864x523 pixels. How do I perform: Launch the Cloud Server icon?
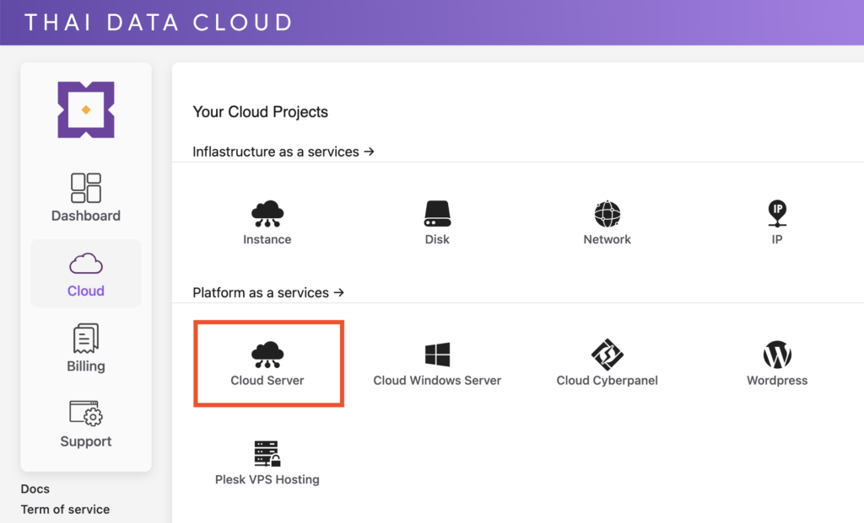pos(267,355)
